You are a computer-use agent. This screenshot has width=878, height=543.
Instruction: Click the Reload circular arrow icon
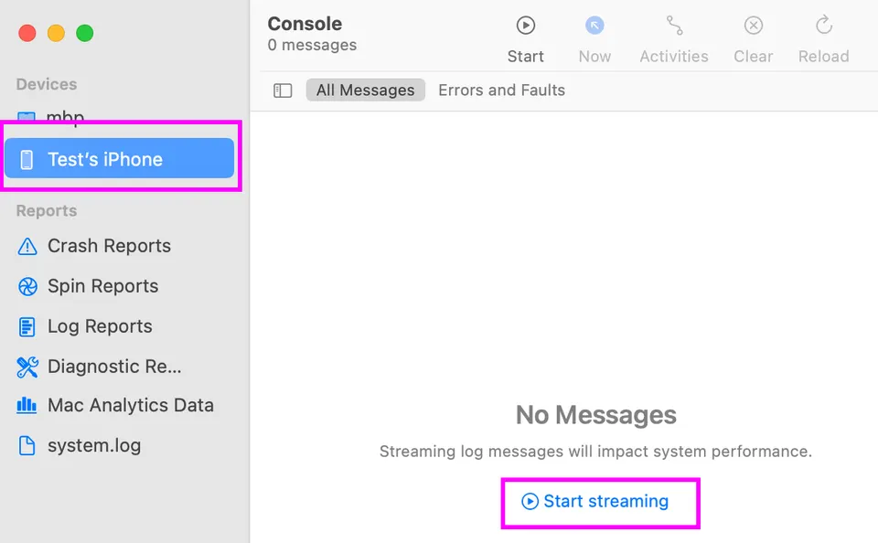click(x=824, y=26)
